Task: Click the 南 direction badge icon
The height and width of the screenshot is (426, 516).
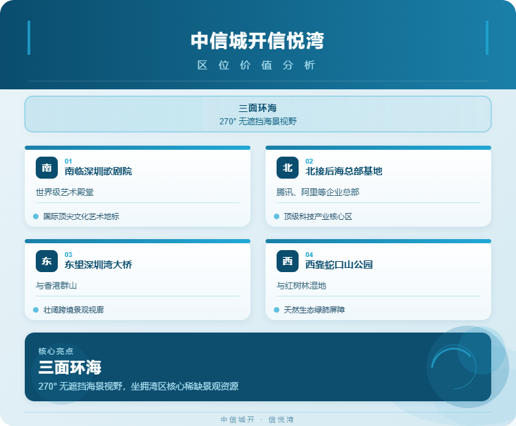Action: click(47, 168)
